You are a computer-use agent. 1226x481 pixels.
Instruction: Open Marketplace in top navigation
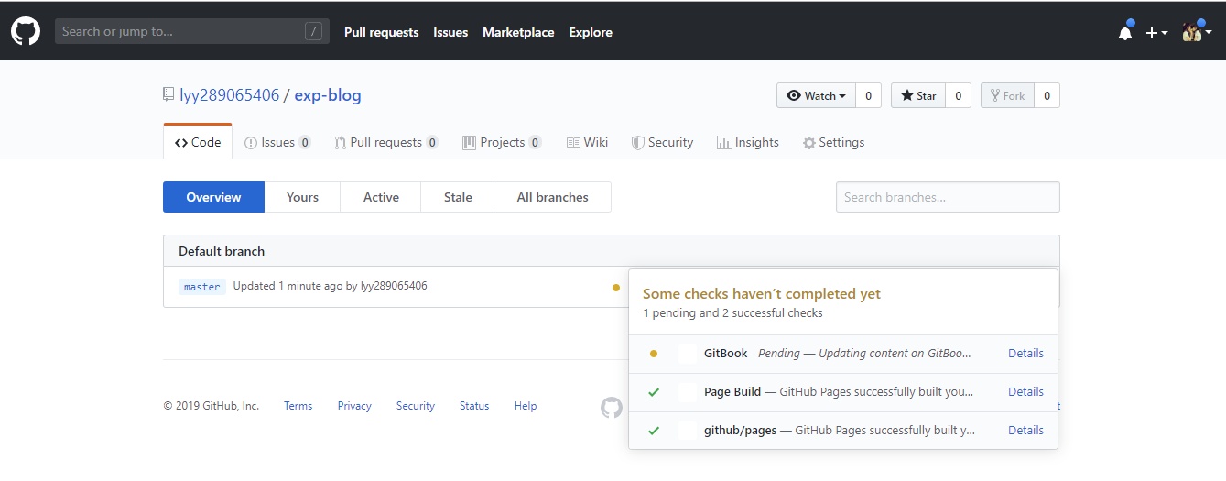518,32
